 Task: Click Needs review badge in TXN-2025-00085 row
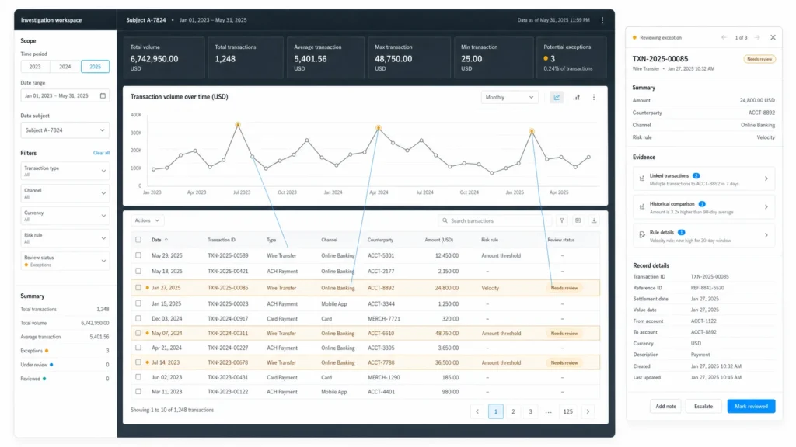coord(564,288)
